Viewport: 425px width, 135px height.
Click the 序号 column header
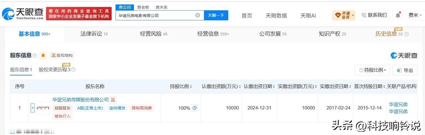(x=20, y=87)
